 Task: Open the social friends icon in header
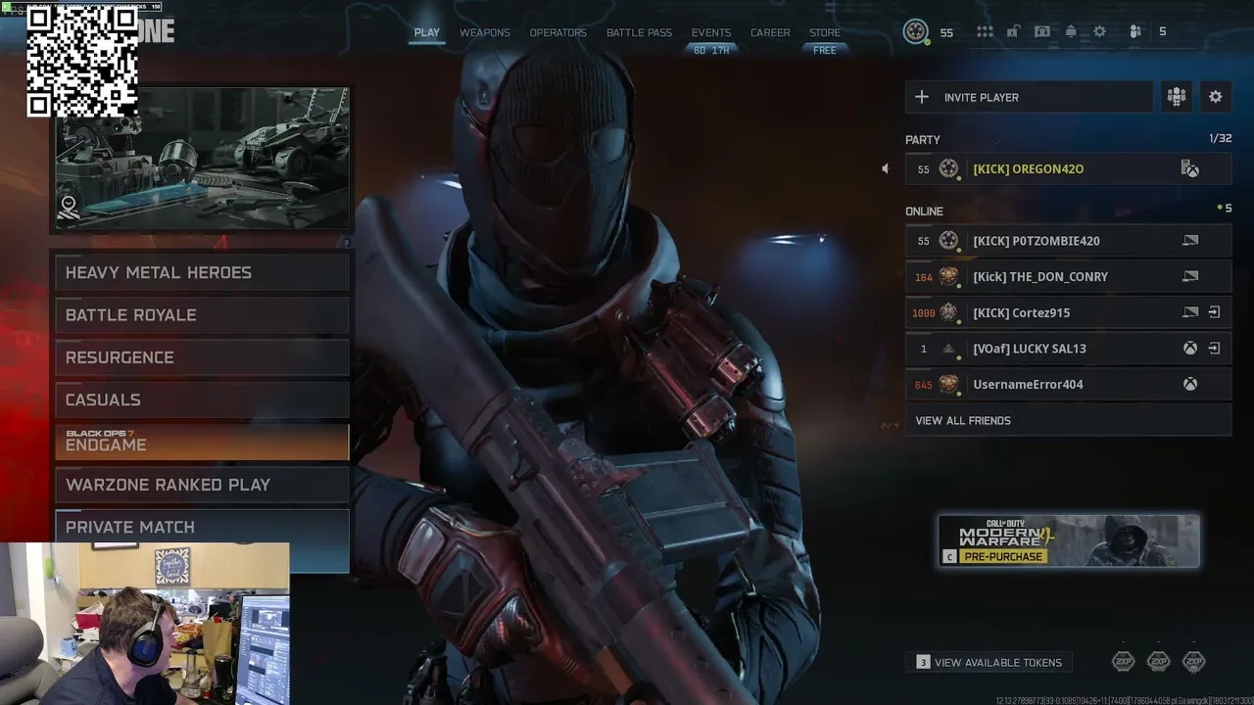click(1135, 31)
